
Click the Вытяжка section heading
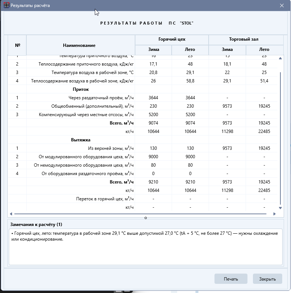coord(81,140)
